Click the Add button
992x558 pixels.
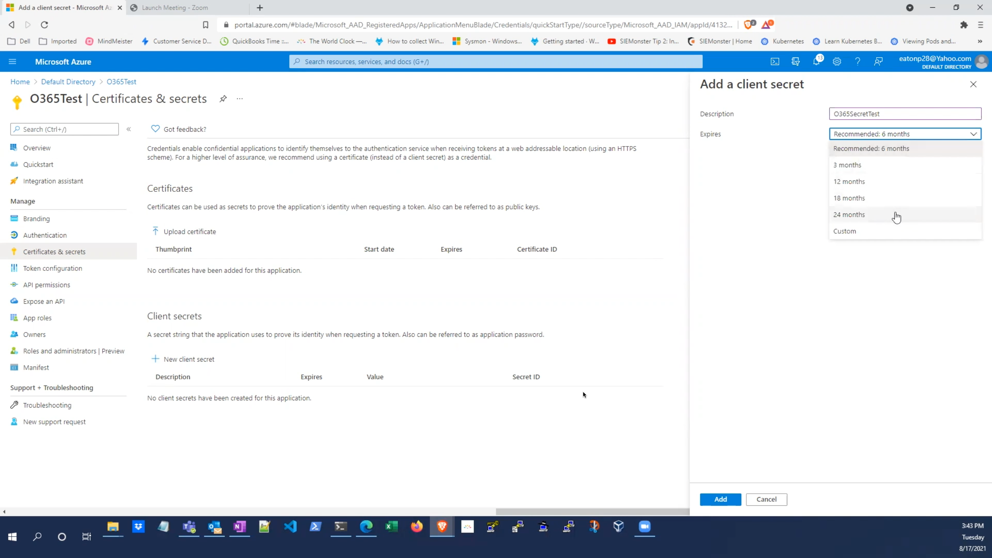(720, 499)
